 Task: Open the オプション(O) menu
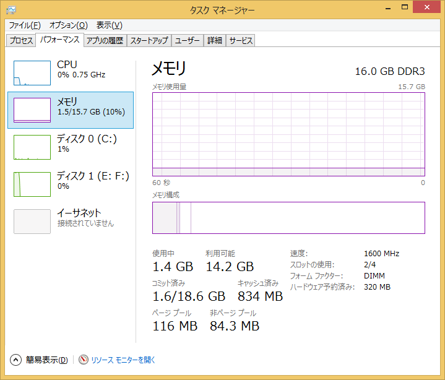pos(68,25)
